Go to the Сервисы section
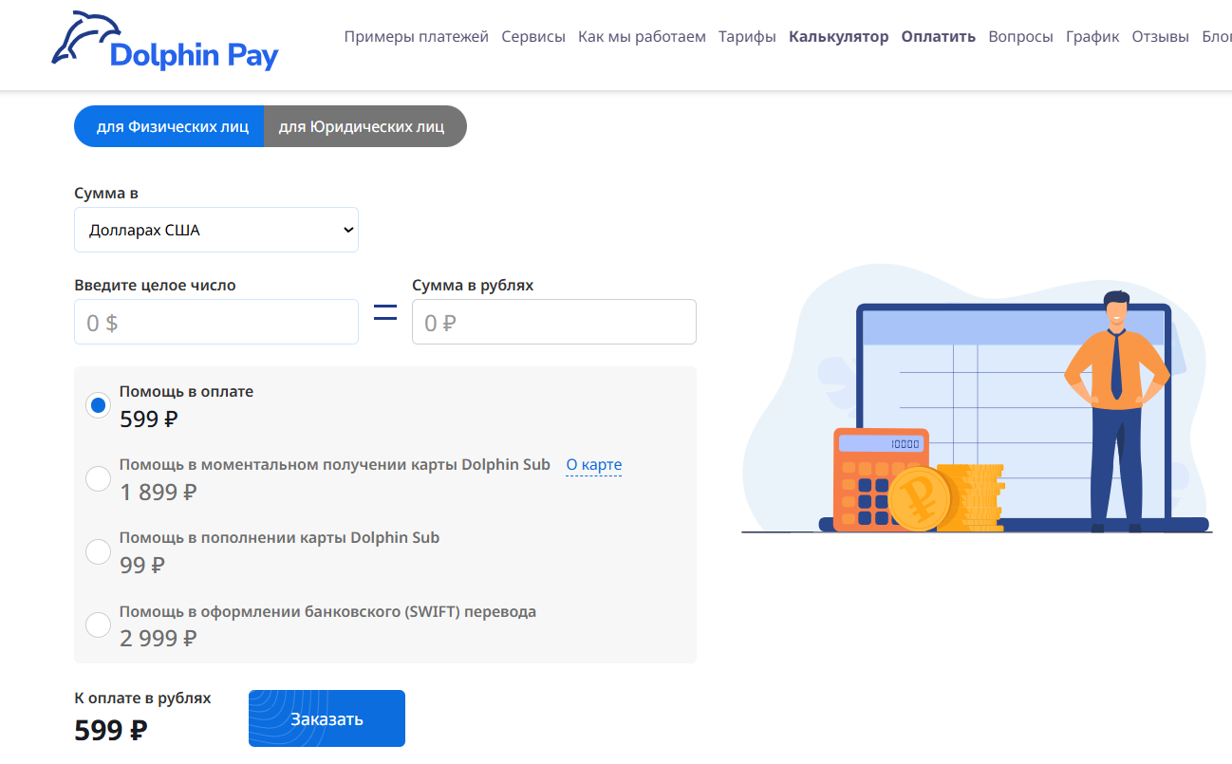The height and width of the screenshot is (764, 1232). pos(533,37)
